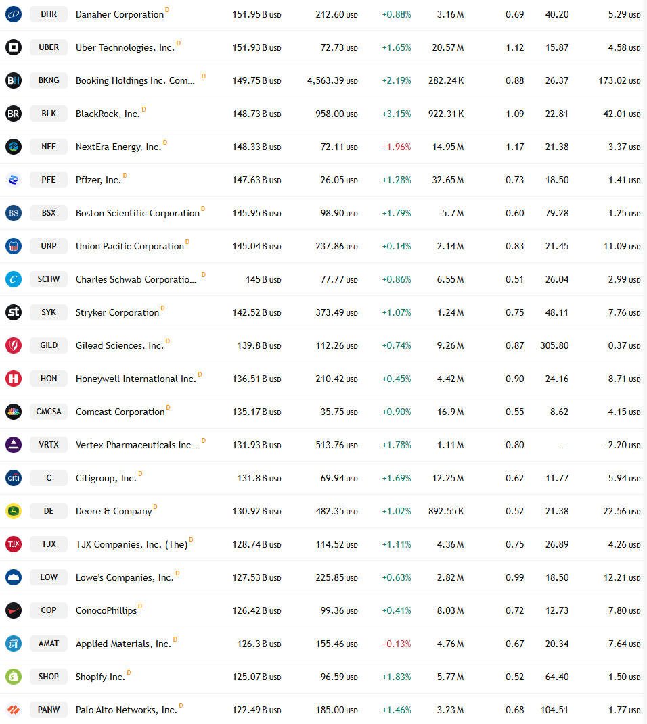Open the Lowe's Companies, Inc. link
The width and height of the screenshot is (647, 724).
(125, 577)
